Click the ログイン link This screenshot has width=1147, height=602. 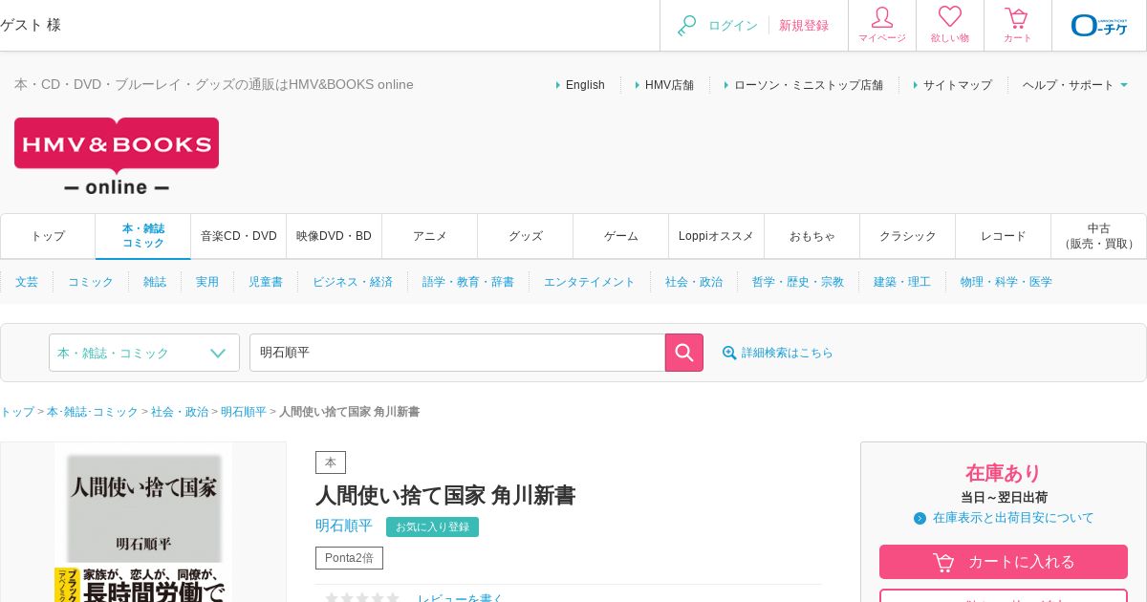click(733, 26)
